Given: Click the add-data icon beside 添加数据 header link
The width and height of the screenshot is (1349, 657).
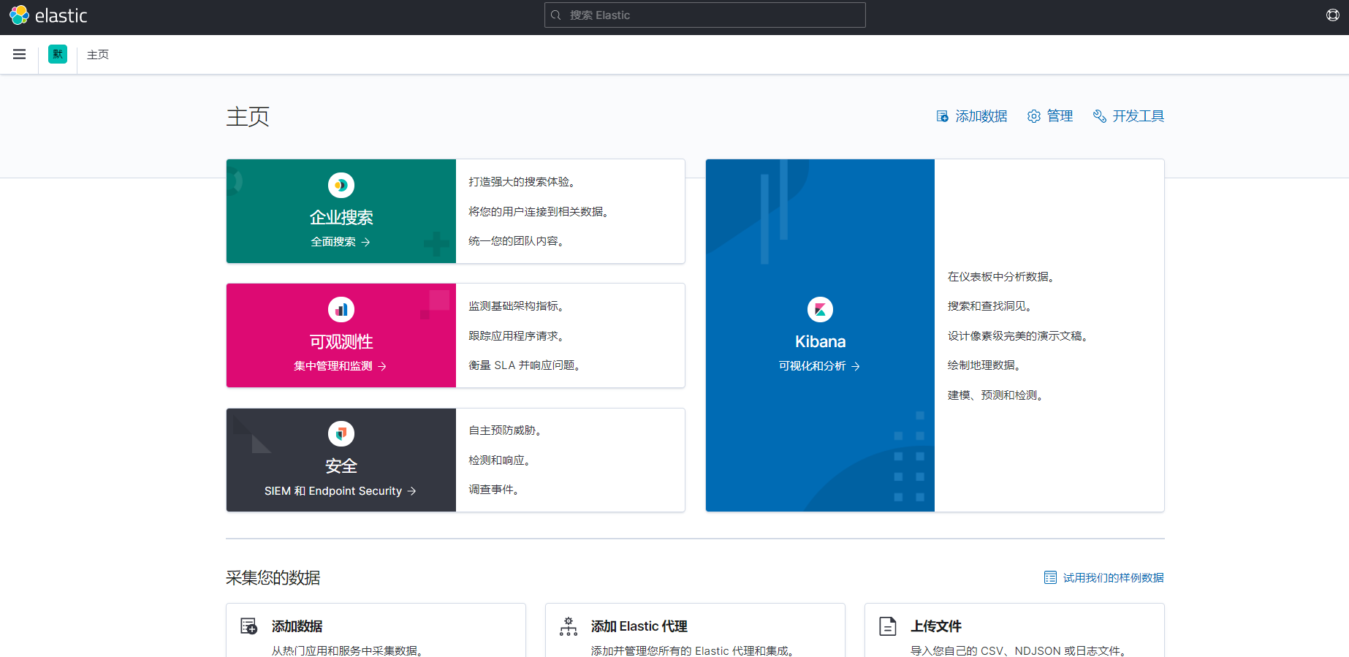Looking at the screenshot, I should [943, 116].
